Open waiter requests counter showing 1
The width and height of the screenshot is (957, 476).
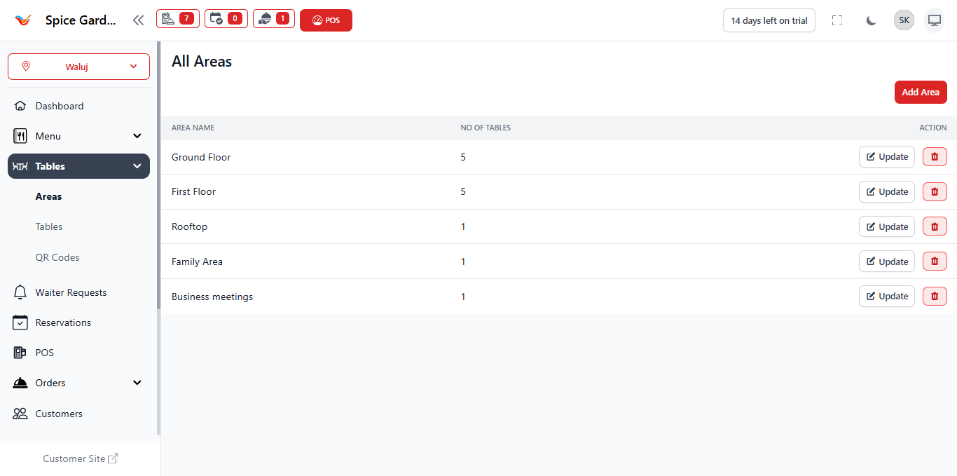pos(273,19)
